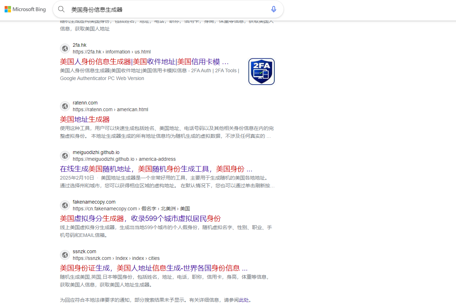Click the Microsoft Bing logo

click(x=25, y=10)
